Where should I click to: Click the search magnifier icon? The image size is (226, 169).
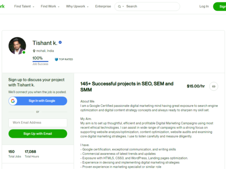click(120, 7)
